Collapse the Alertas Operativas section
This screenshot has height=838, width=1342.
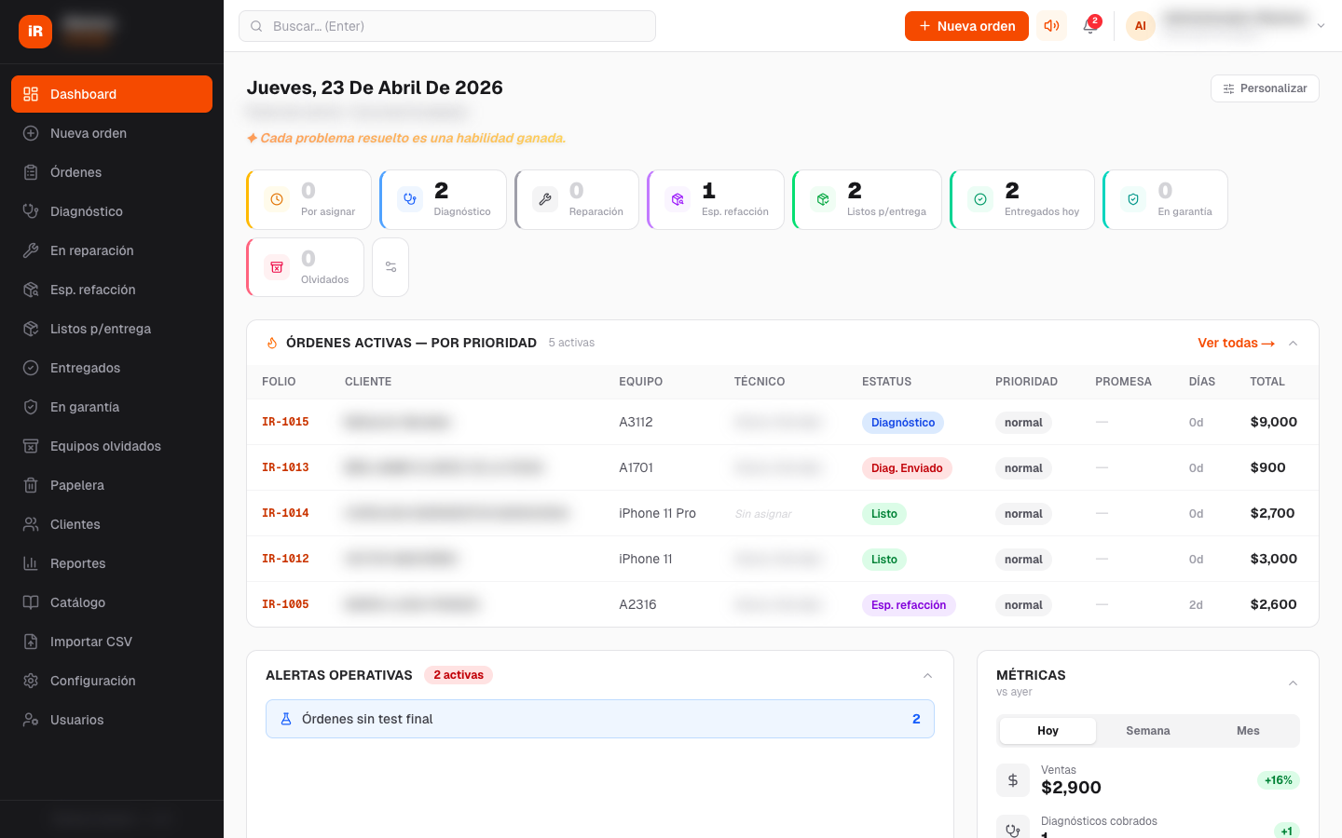coord(927,676)
